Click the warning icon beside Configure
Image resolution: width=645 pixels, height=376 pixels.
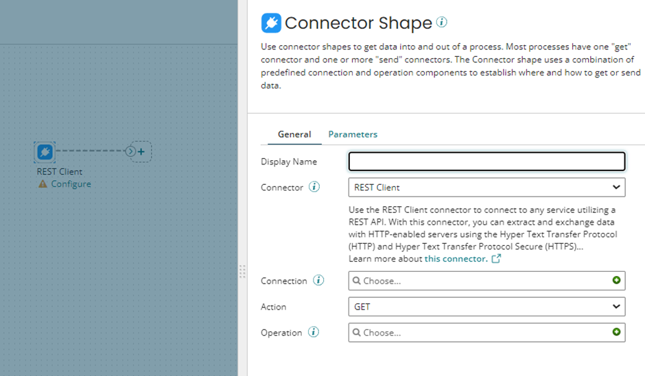(x=43, y=184)
